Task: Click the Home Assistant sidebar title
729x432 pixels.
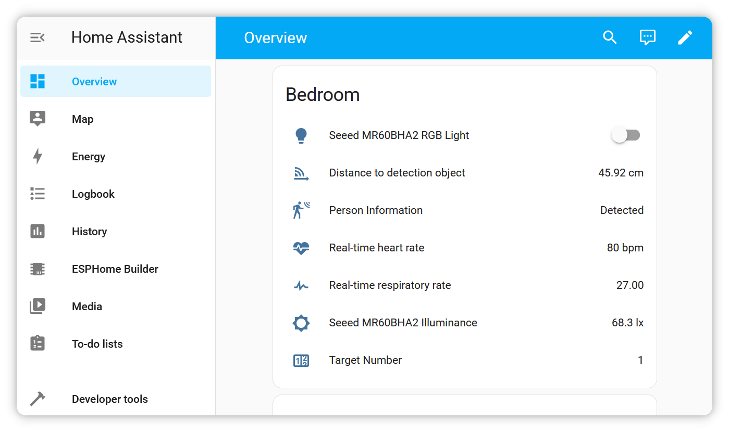Action: [x=127, y=37]
